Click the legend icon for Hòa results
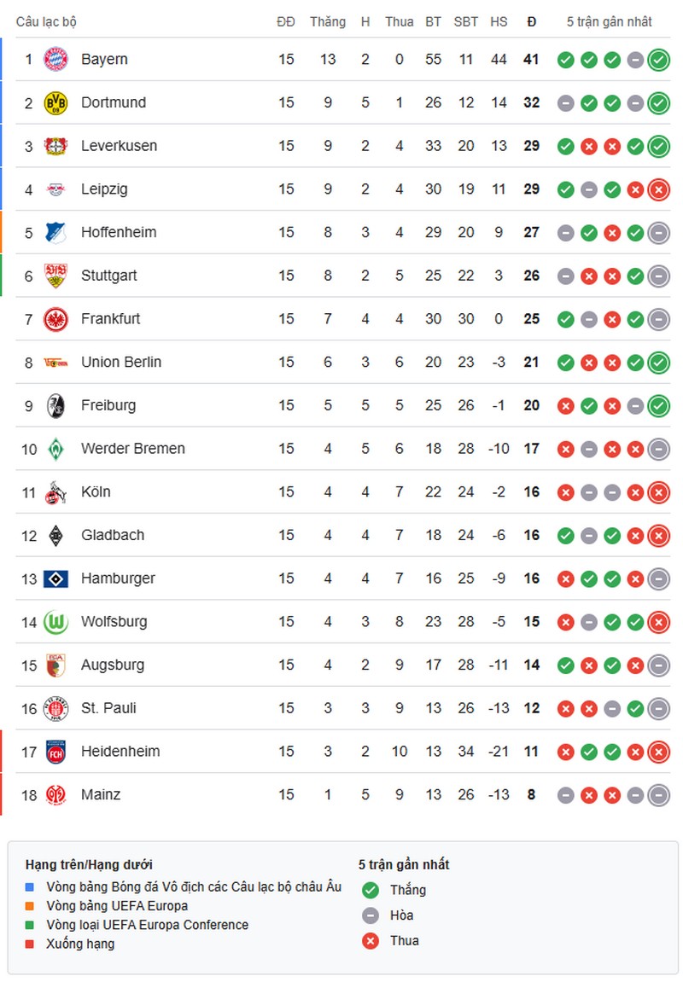Viewport: 683px width, 982px height. coord(371,915)
